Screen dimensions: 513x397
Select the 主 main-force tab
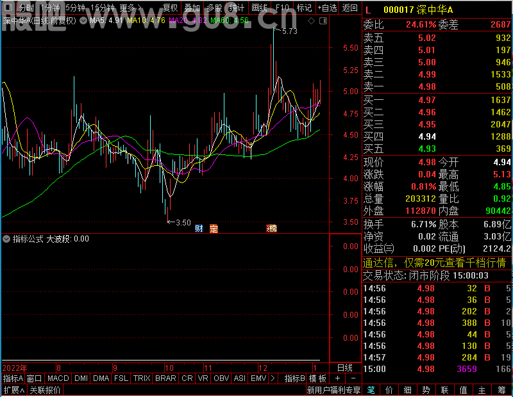pyautogui.click(x=482, y=390)
